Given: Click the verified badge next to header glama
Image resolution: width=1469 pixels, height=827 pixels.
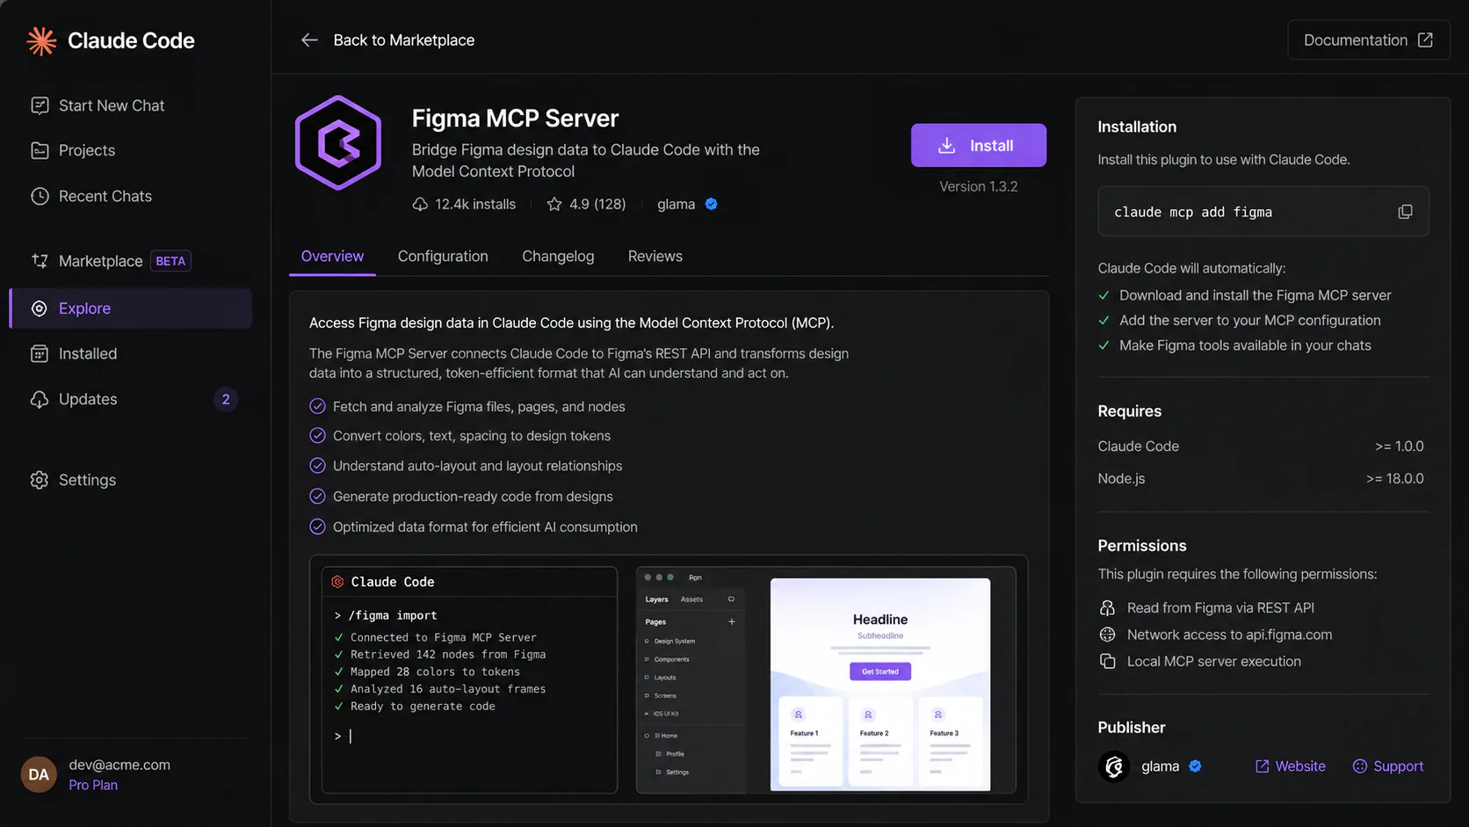Looking at the screenshot, I should [712, 204].
